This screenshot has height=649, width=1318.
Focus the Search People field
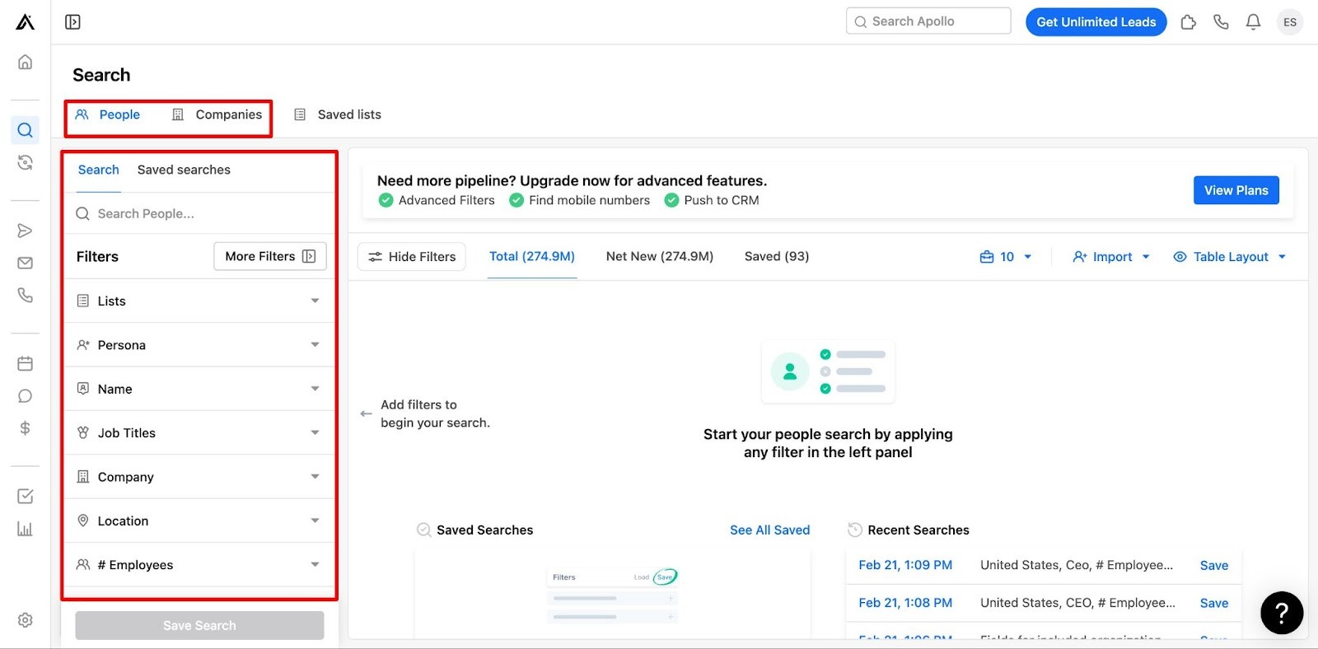point(199,214)
